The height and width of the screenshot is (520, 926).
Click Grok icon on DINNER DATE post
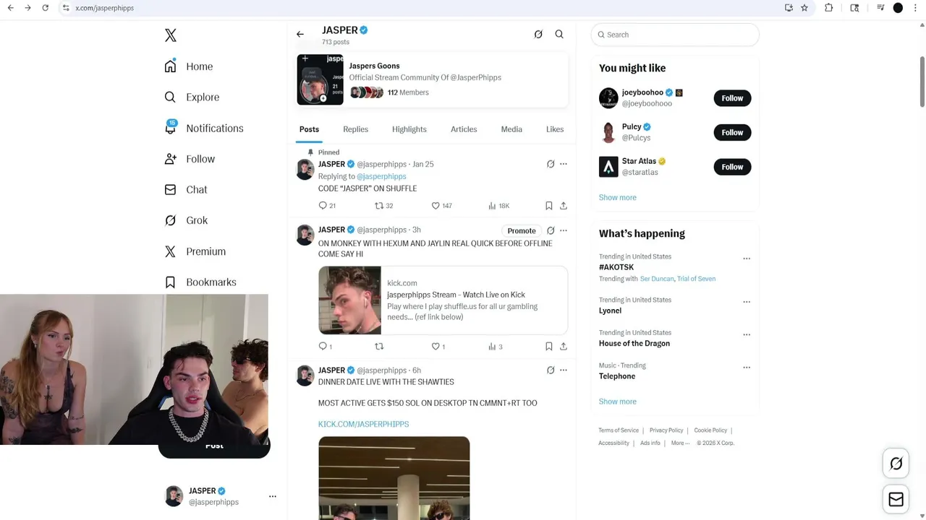(x=551, y=370)
